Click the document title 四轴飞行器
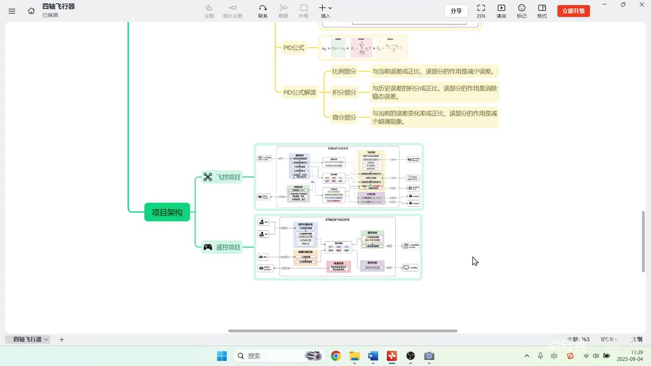The height and width of the screenshot is (366, 651). click(58, 7)
